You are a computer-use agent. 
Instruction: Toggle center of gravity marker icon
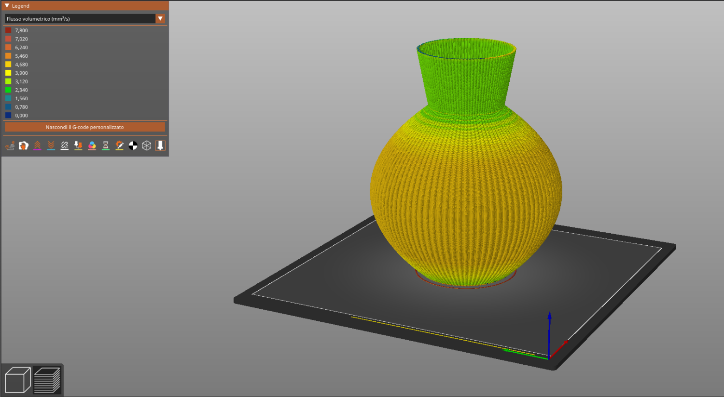(133, 146)
